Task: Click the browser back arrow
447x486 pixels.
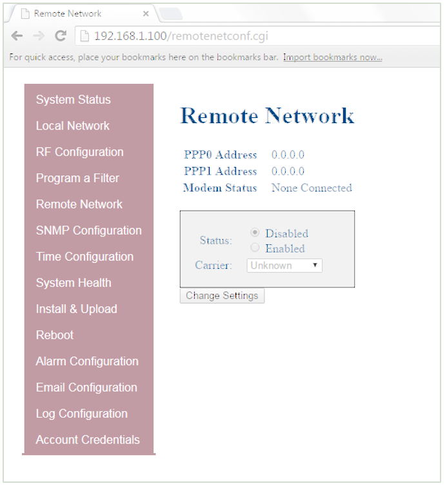Action: point(17,36)
